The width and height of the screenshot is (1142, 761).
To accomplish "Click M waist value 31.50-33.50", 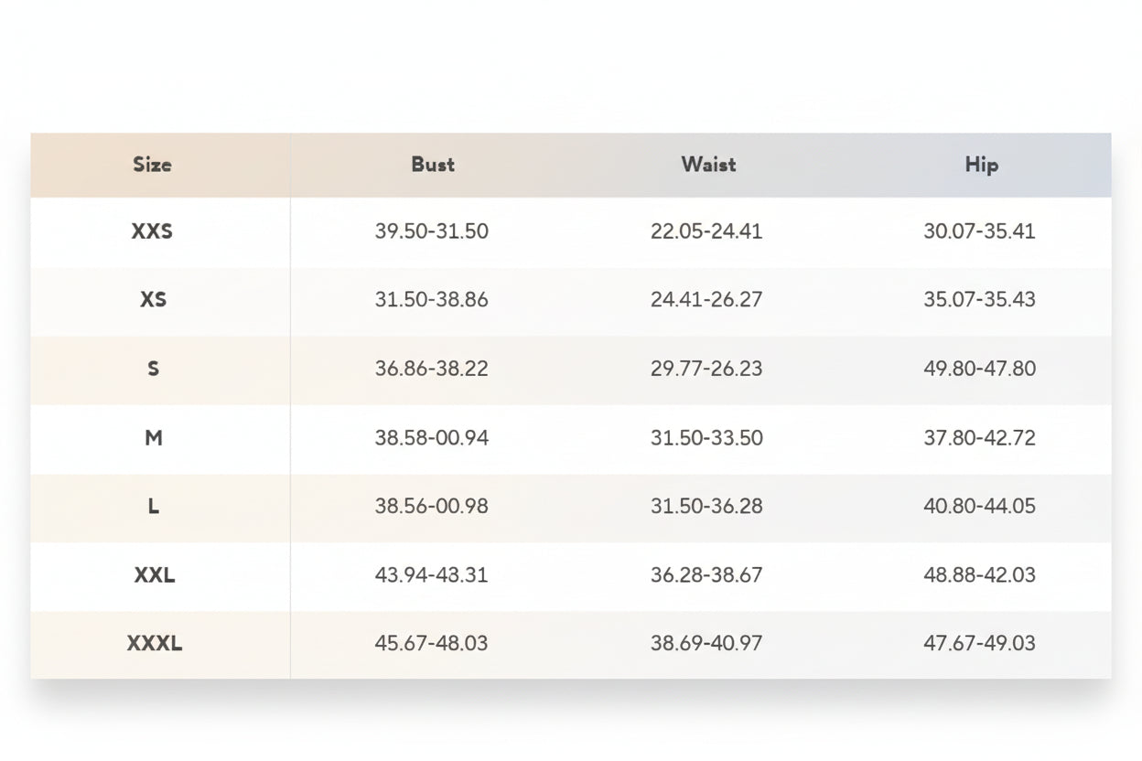I will tap(706, 438).
